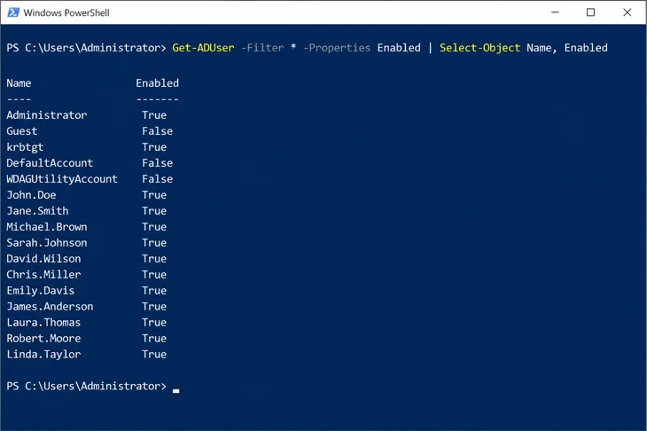647x431 pixels.
Task: Click the Get-ADUser cmdlet text
Action: point(203,48)
